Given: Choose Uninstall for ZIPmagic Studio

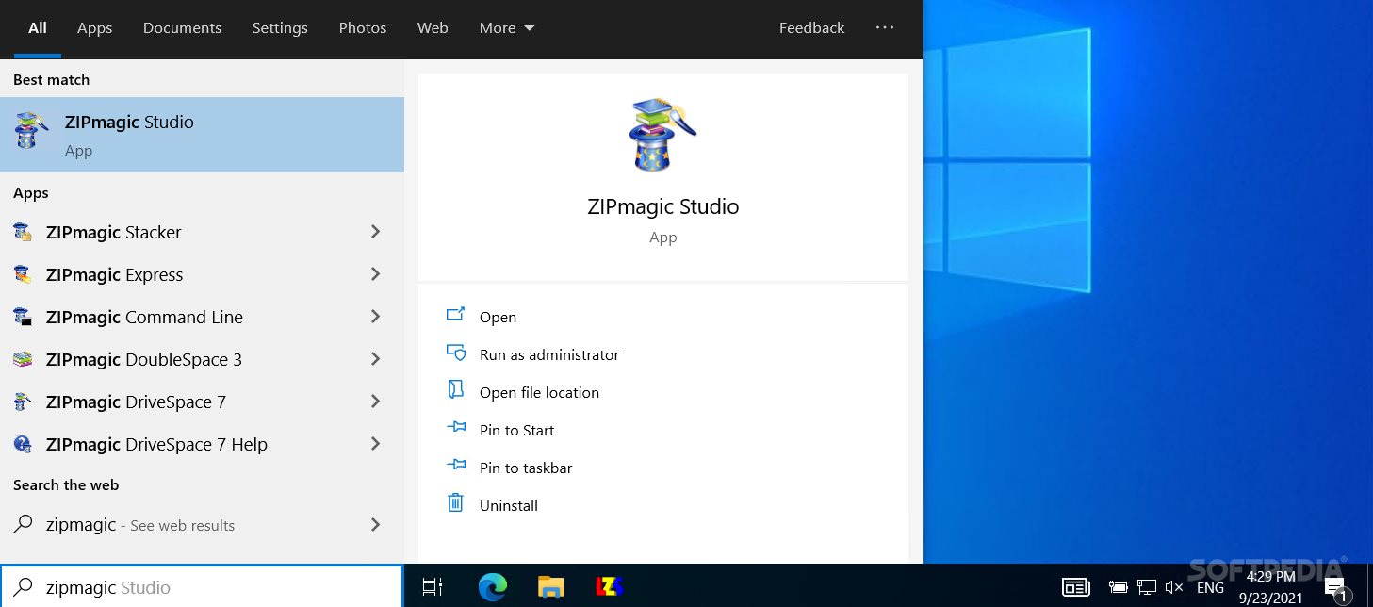Looking at the screenshot, I should pos(509,506).
